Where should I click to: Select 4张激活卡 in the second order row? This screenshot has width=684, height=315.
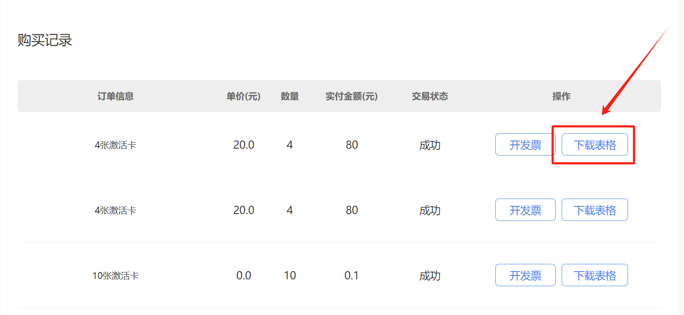[115, 211]
